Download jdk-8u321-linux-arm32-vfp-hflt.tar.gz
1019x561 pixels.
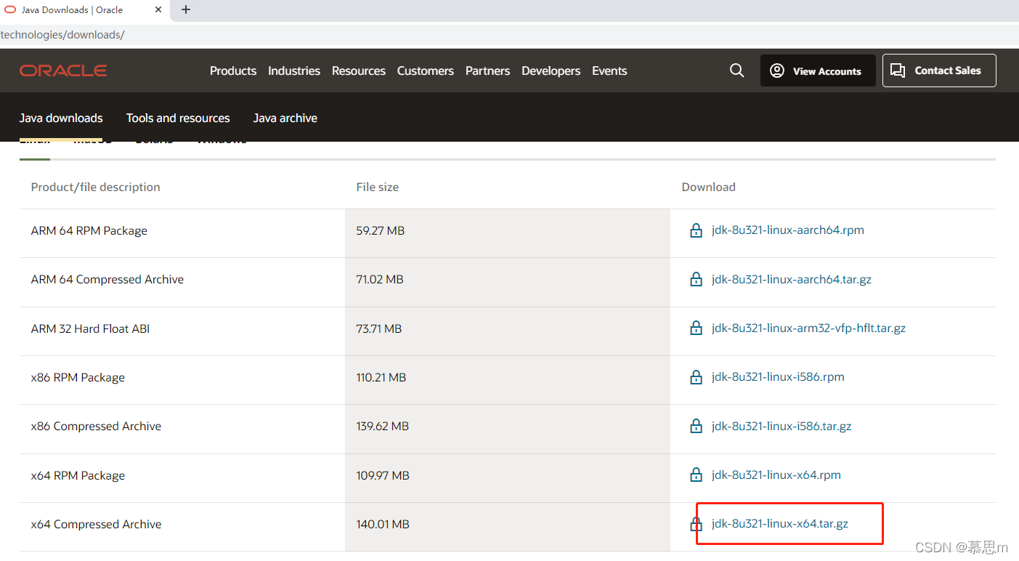coord(809,328)
